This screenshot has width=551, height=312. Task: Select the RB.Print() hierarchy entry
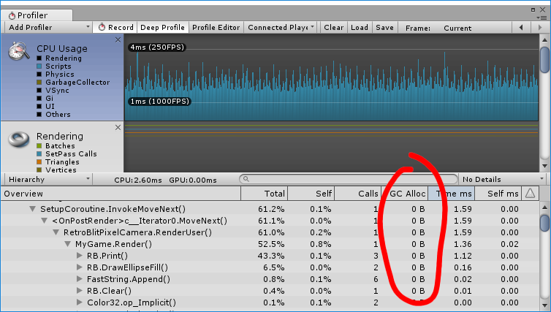[x=107, y=256]
